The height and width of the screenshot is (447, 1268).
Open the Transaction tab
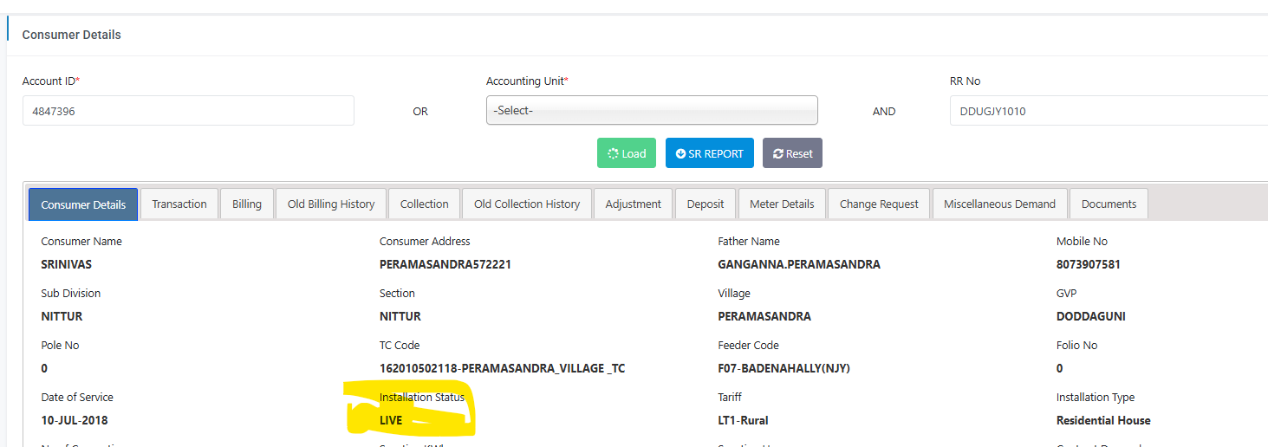179,204
